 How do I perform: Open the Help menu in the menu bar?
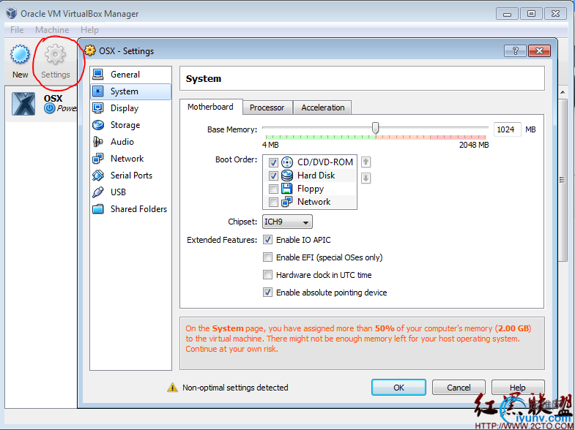pos(90,30)
